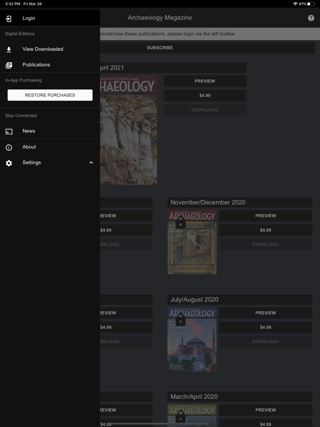Tap the Publications library icon
The image size is (320, 427).
pyautogui.click(x=9, y=65)
